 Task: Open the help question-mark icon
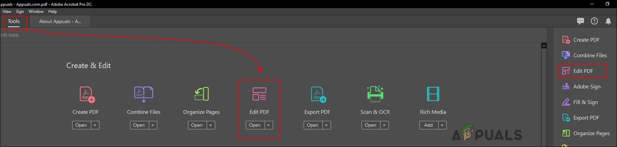tap(594, 21)
